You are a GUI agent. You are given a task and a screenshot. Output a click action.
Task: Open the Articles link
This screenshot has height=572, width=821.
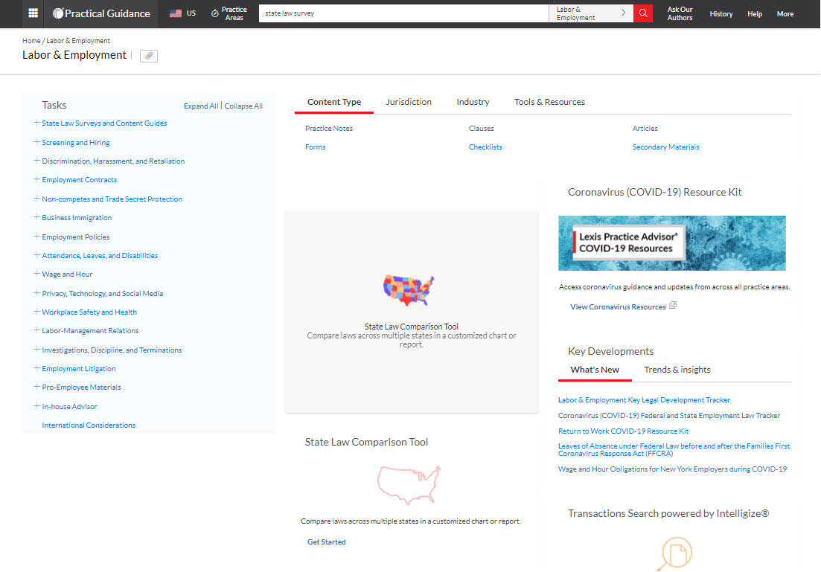[645, 128]
